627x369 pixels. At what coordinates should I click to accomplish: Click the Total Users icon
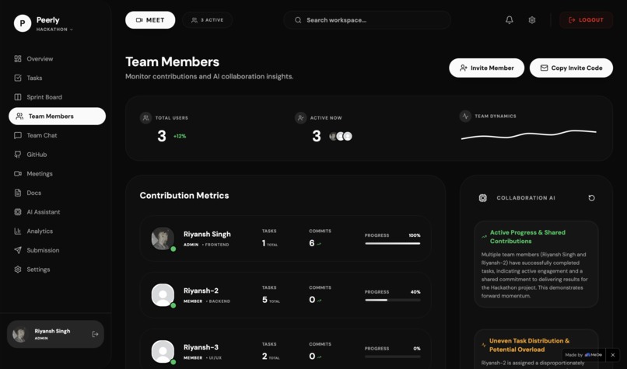[x=145, y=118]
